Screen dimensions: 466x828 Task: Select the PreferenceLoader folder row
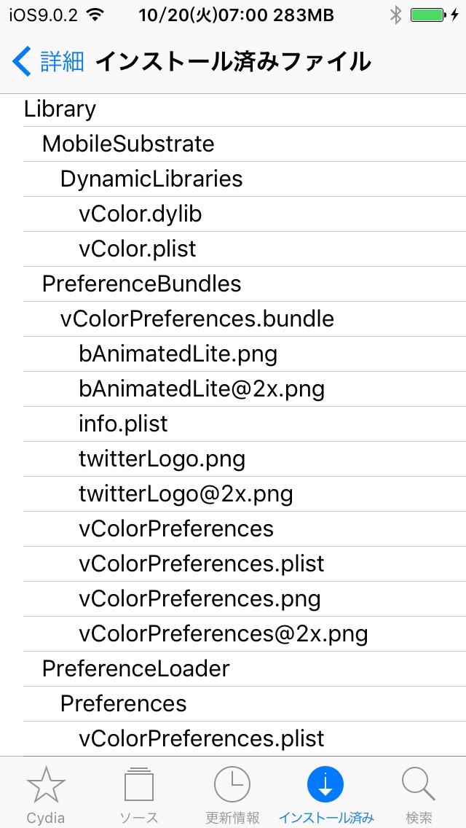tap(245, 668)
